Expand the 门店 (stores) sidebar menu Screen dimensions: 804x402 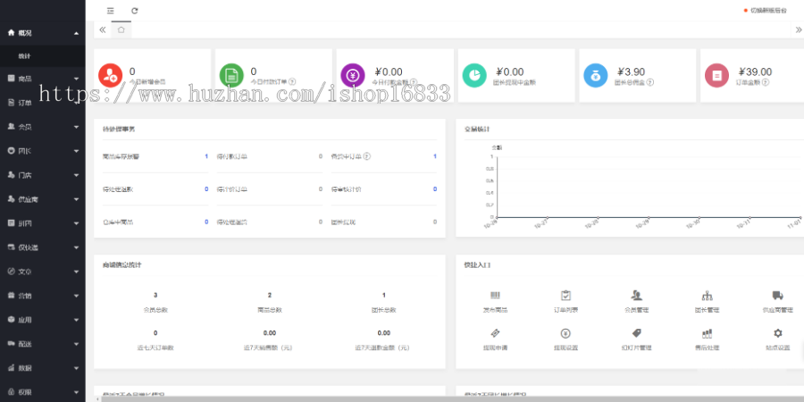coord(43,175)
